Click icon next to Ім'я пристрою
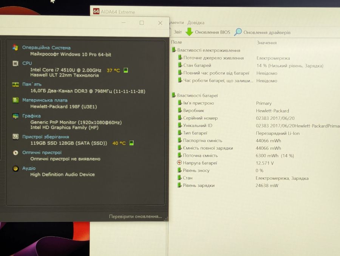This screenshot has width=340, height=256. click(180, 103)
